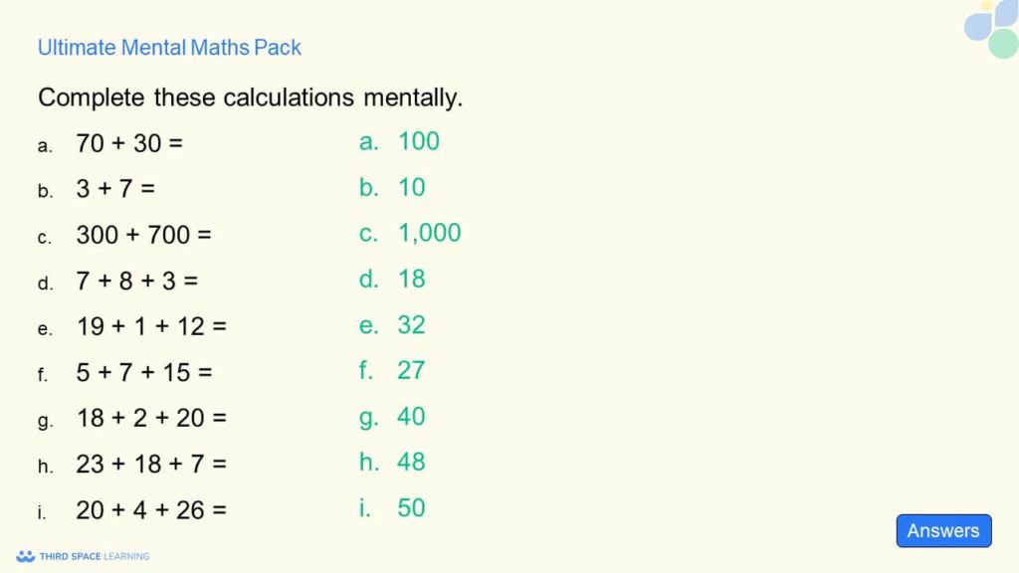Select the question 7 + 8 + 3 =
Image resolution: width=1019 pixels, height=573 pixels.
[137, 282]
